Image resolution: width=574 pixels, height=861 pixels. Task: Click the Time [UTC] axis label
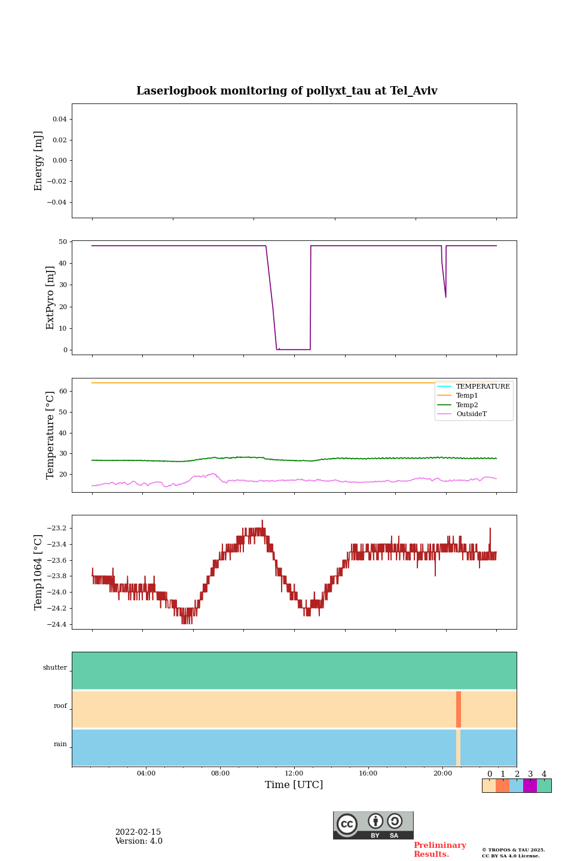[x=294, y=784]
